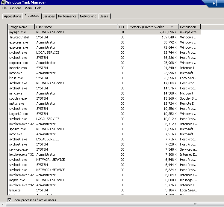This screenshot has height=207, width=224.
Task: Open the File menu
Action: 4,8
